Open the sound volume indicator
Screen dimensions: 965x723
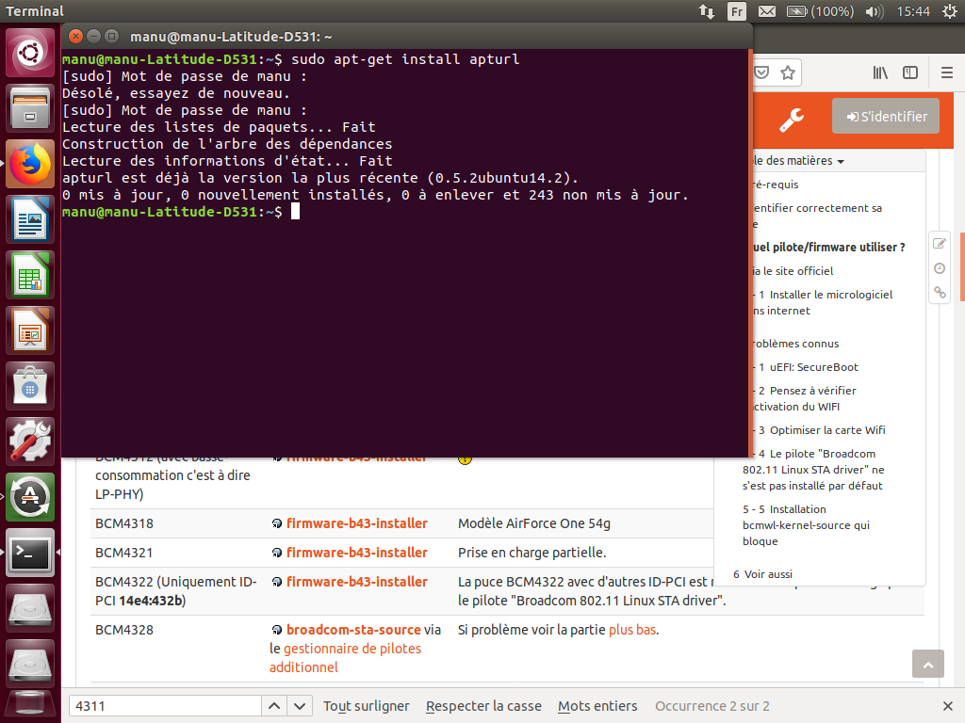click(x=874, y=11)
